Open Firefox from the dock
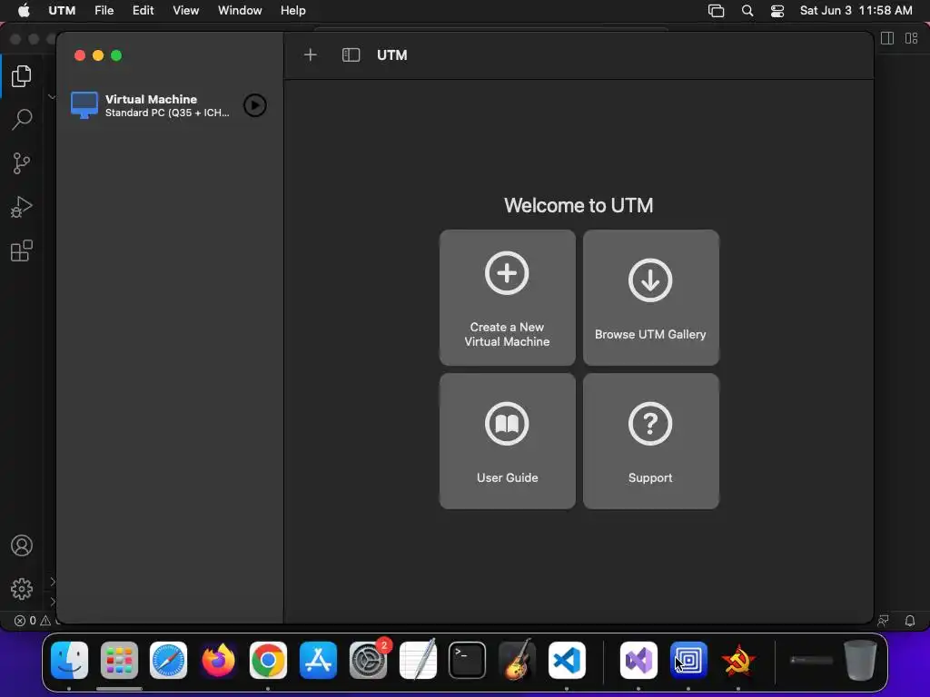930x697 pixels. 218,661
